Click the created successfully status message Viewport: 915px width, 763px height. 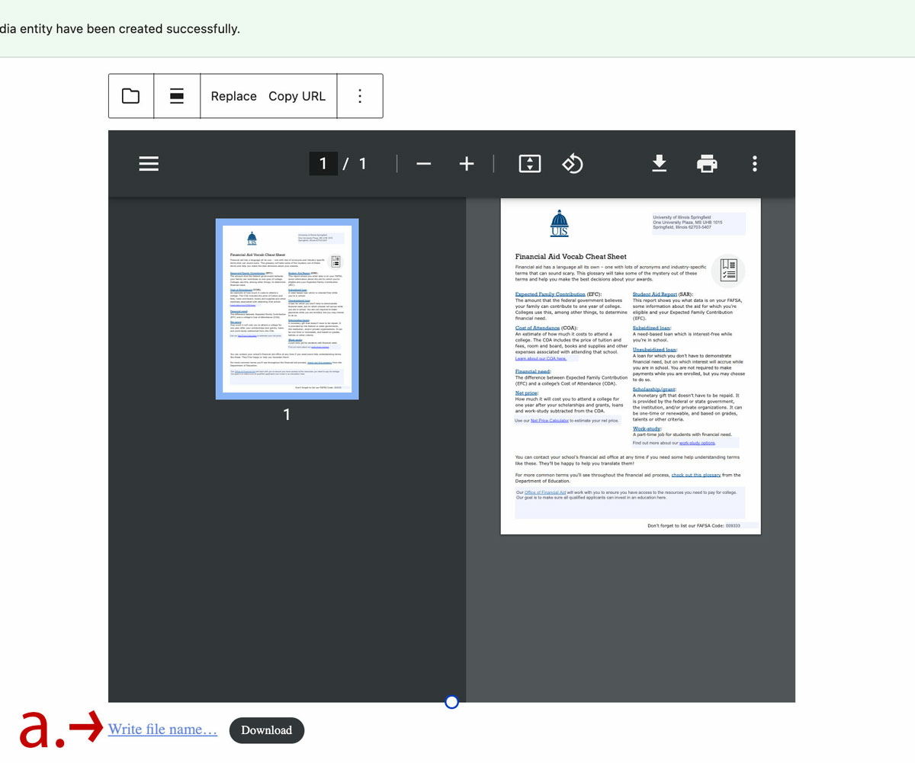point(120,29)
